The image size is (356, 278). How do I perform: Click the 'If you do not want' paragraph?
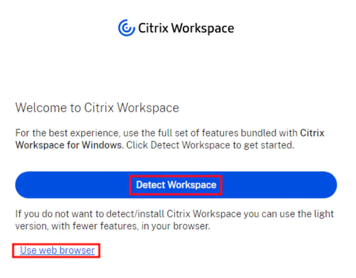(x=175, y=220)
